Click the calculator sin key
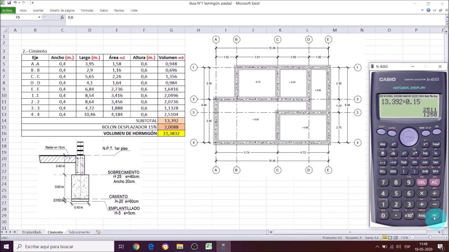This screenshot has height=252, width=449. (x=414, y=162)
